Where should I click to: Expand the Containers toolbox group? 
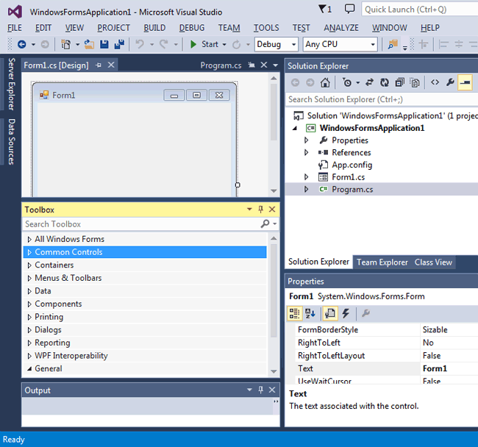pyautogui.click(x=29, y=265)
